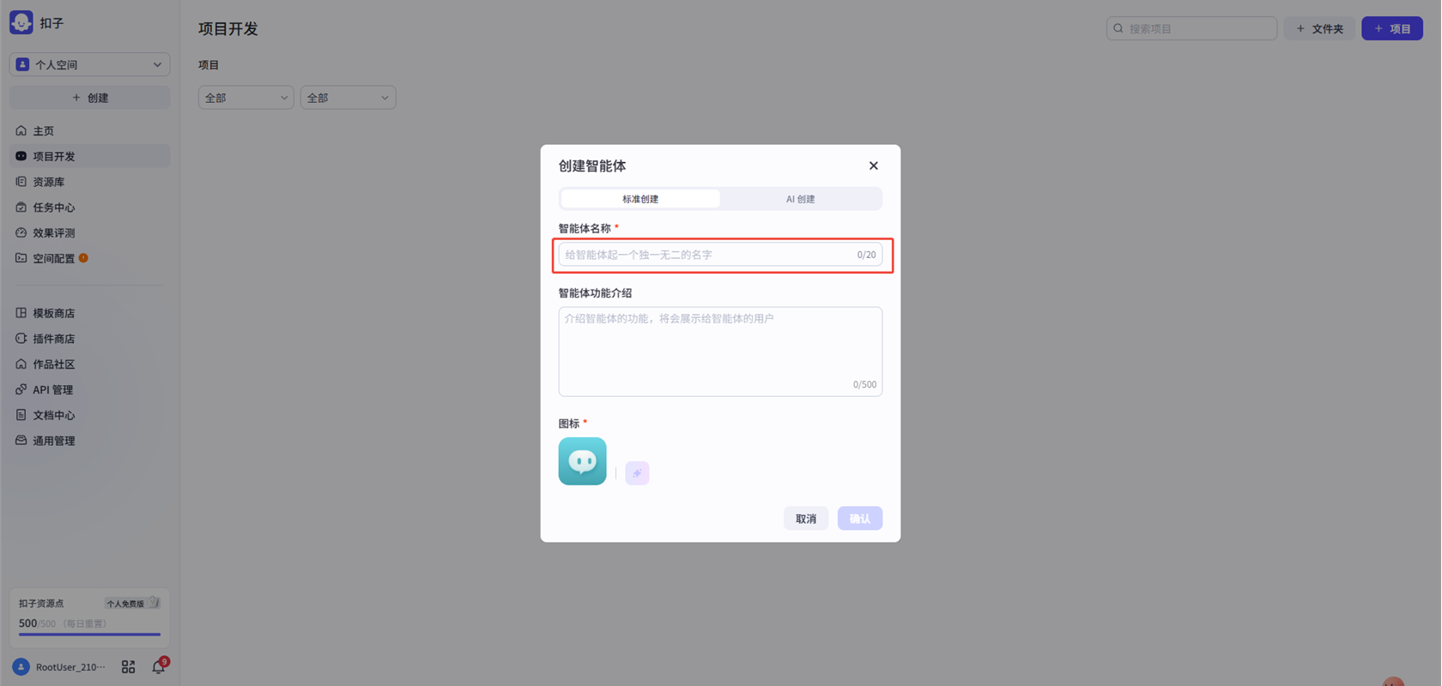Screen dimensions: 1442x686
Task: Click the 创建 button in sidebar
Action: 90,98
